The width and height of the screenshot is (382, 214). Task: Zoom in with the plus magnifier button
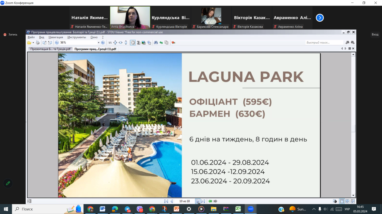coord(103,43)
